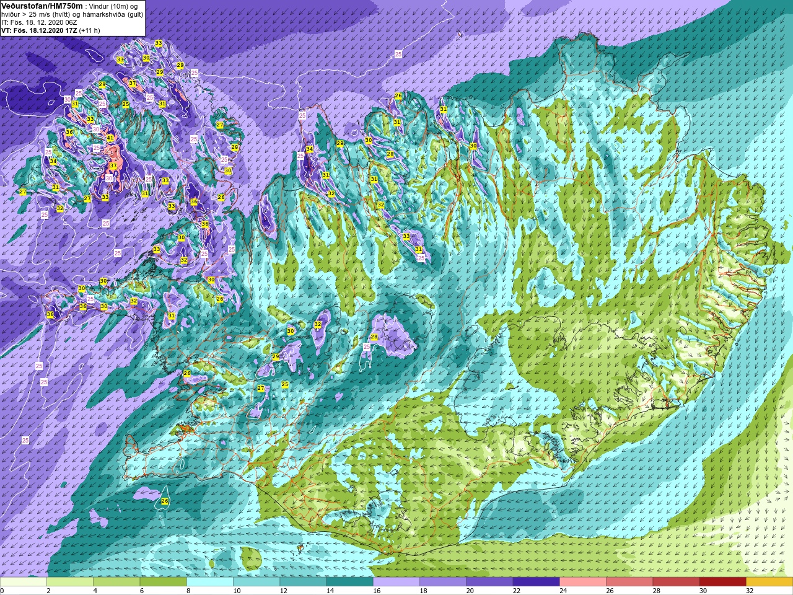Click the 18–20 m/s purple legend swatch
793x595 pixels.
(443, 582)
